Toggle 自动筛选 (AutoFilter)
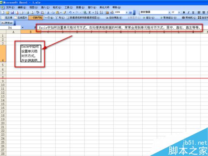Viewport: 208px width, 156px height. (x=114, y=18)
